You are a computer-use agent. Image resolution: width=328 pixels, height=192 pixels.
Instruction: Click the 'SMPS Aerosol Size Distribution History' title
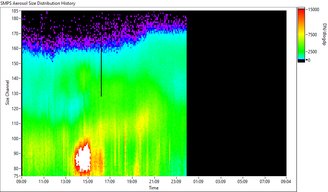[38, 3]
